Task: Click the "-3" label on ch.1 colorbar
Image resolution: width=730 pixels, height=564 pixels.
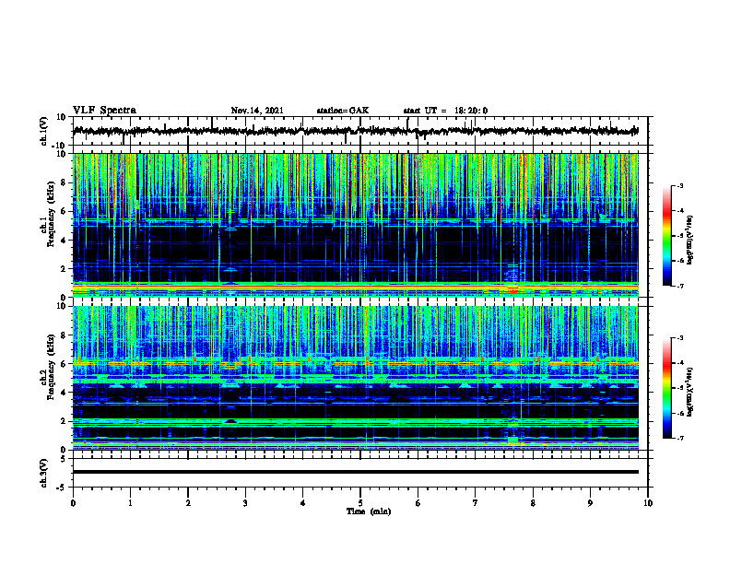Action: click(680, 185)
